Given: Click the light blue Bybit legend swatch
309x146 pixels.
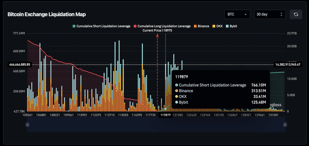Looking at the screenshot, I should click(227, 26).
